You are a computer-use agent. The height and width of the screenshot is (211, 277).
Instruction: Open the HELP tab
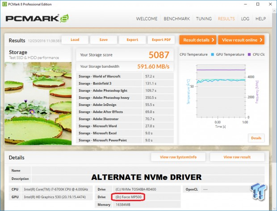coord(260,19)
